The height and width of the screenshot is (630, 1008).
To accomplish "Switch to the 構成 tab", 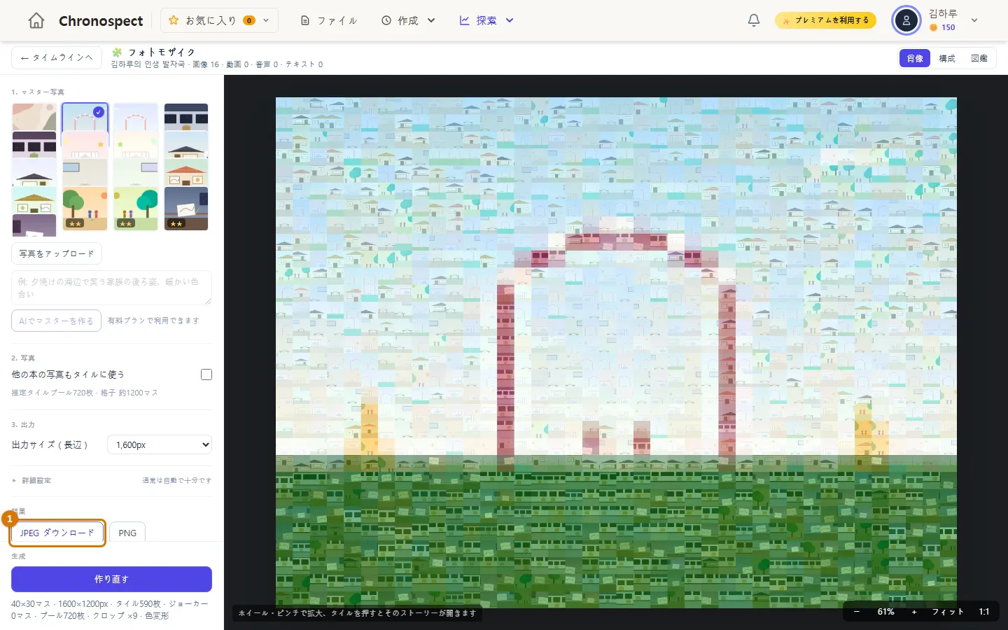I will pos(947,59).
